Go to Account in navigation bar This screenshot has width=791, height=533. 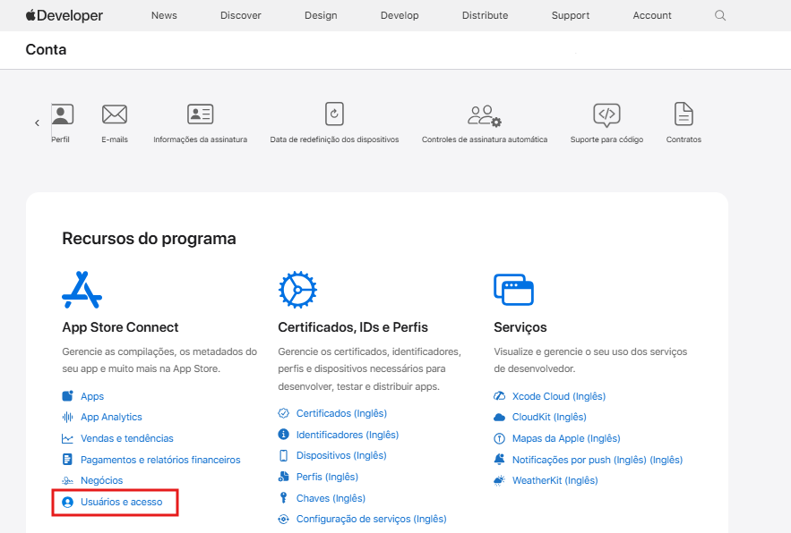[x=651, y=15]
